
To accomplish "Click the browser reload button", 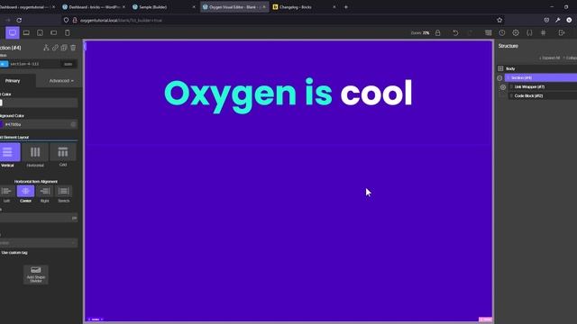I will click(19, 20).
